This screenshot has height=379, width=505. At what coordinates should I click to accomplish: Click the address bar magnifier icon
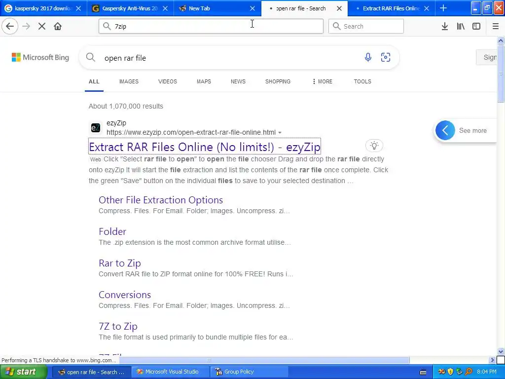(x=107, y=26)
